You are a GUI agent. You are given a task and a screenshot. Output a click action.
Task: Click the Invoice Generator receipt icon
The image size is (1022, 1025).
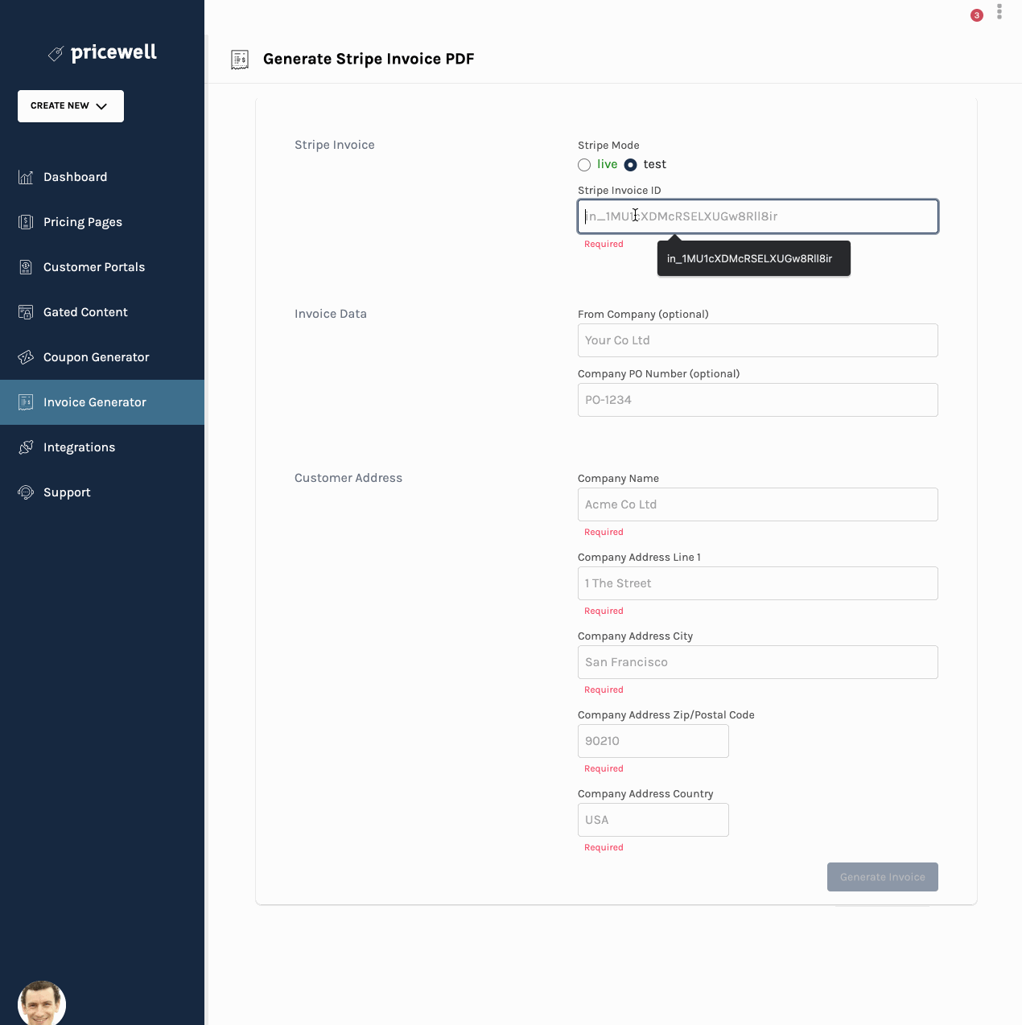(27, 402)
